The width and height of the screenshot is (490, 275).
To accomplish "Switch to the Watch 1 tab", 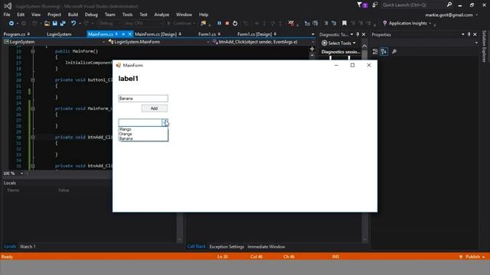I will click(x=28, y=247).
